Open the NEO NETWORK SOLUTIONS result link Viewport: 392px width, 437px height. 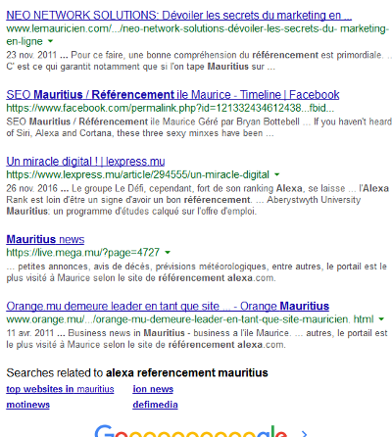pos(179,15)
